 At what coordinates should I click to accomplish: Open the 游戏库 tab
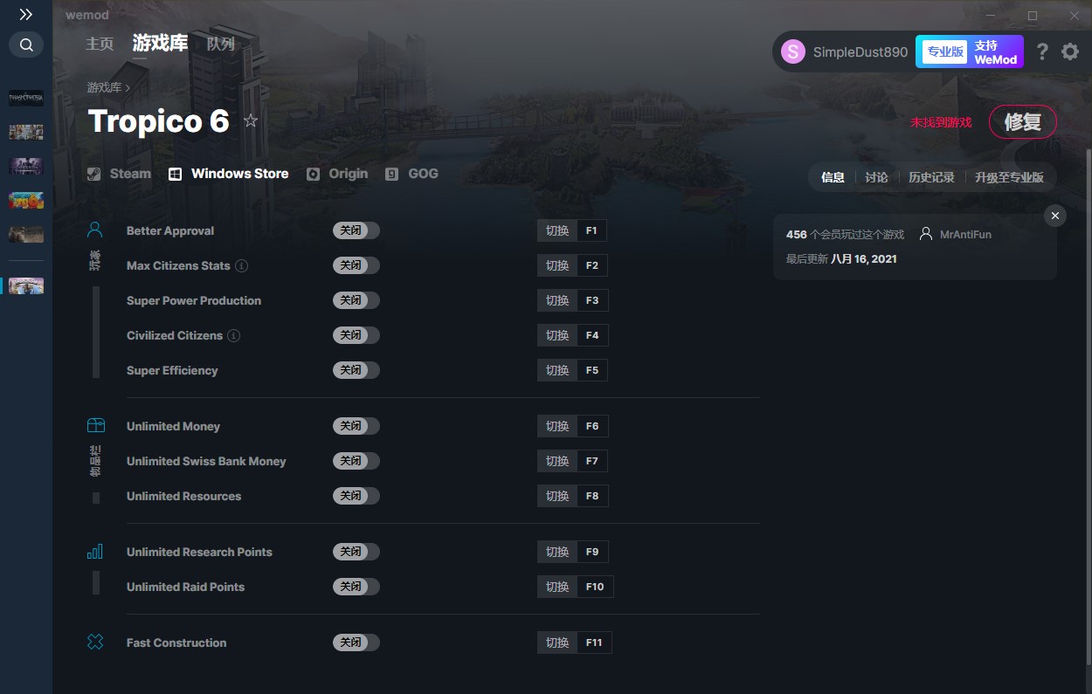coord(160,43)
